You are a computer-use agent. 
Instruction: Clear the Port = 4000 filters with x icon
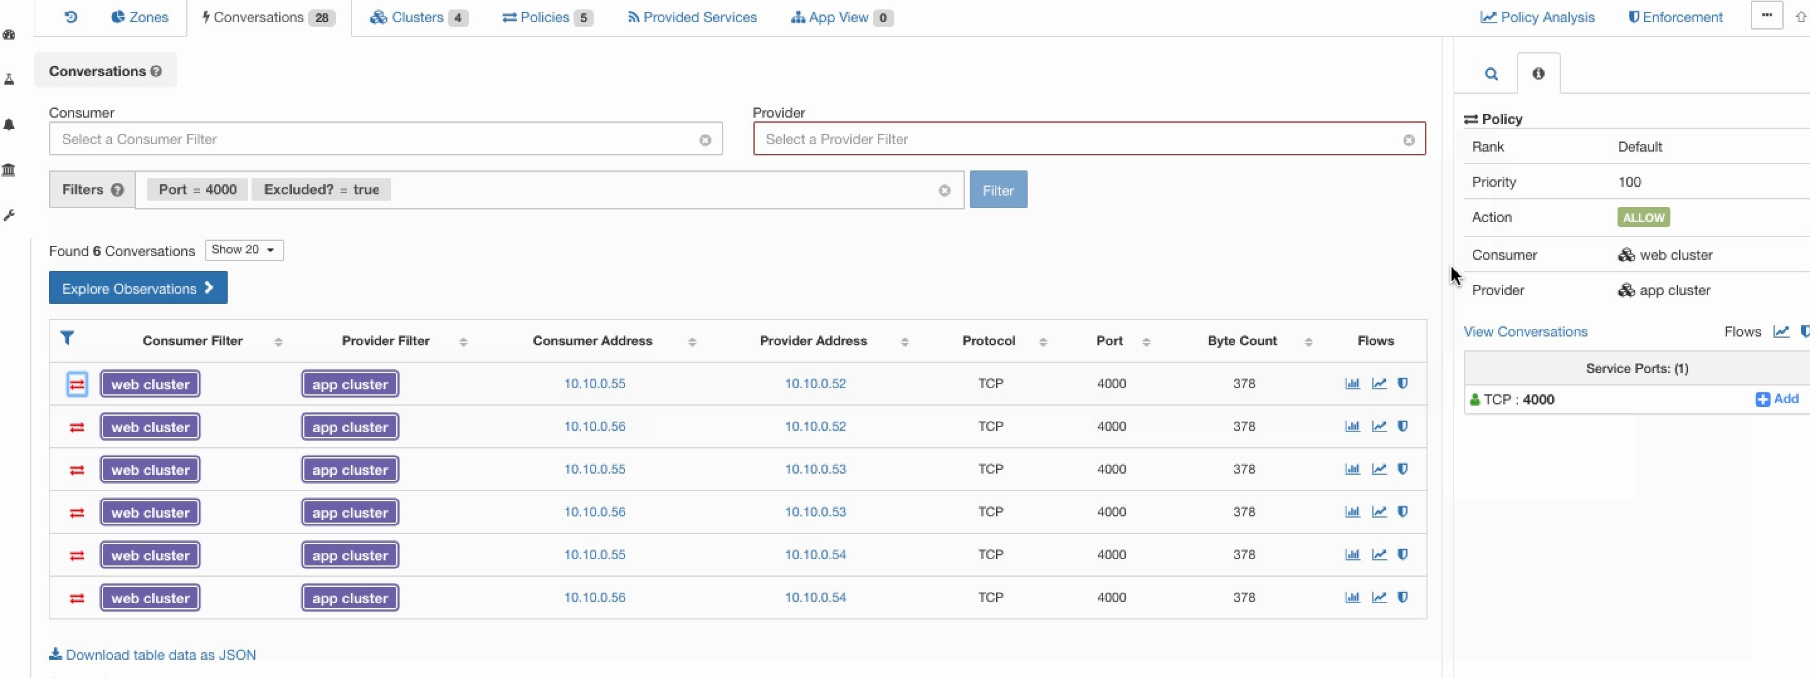(x=945, y=190)
